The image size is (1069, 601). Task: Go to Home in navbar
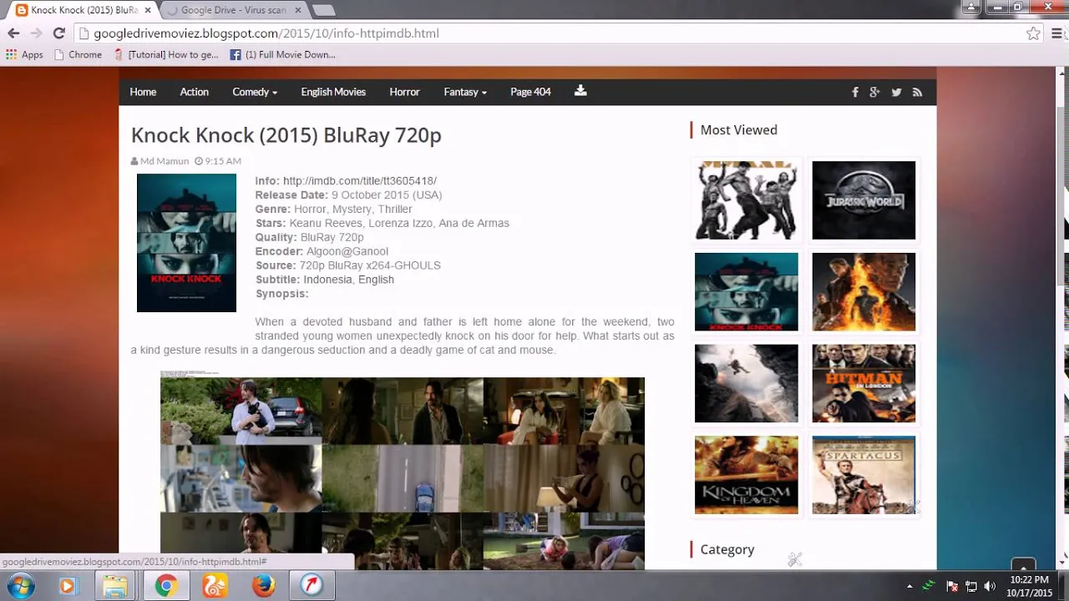tap(143, 92)
